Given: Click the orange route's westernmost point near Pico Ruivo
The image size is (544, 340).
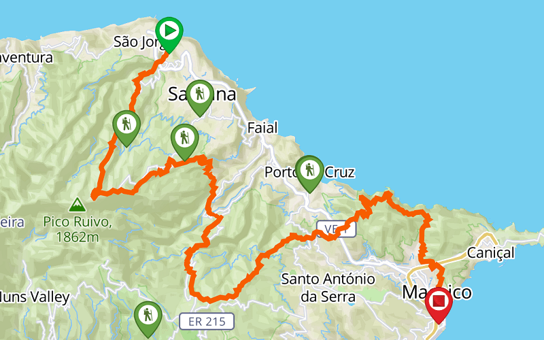Looking at the screenshot, I should coord(94,195).
